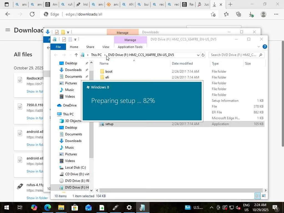Click Up arrow in DVD Drive Explorer

tap(76, 55)
